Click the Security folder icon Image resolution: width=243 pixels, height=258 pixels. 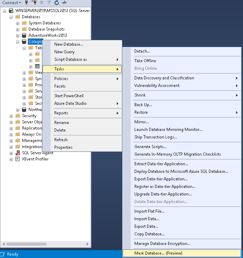coord(18,116)
